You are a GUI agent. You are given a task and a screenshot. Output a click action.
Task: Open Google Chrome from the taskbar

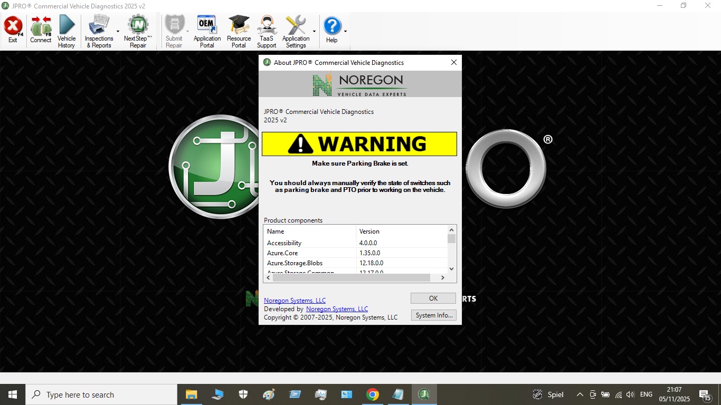coord(373,394)
